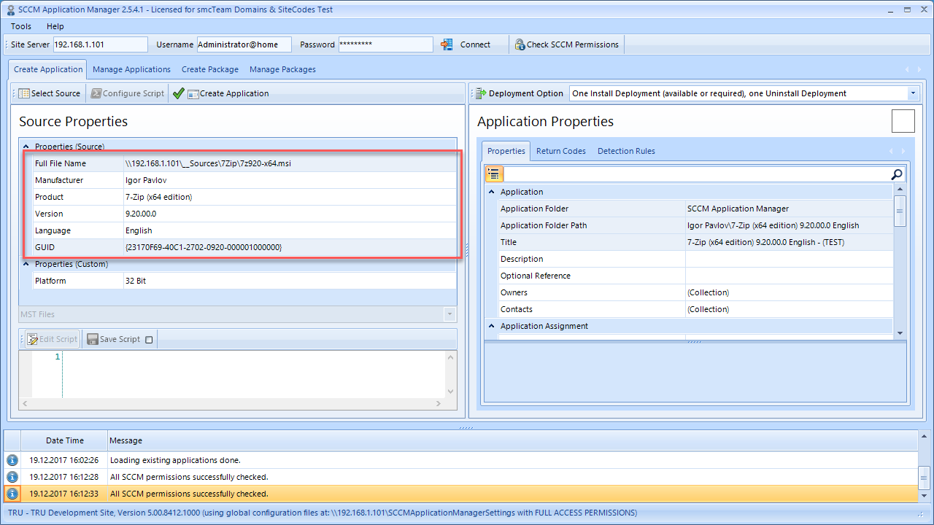Switch to the Create Application tab

[x=48, y=69]
